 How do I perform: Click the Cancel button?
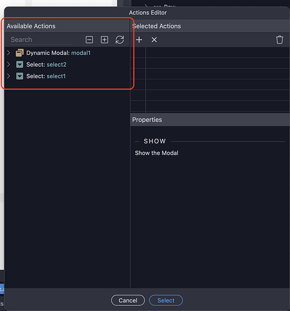pos(128,300)
